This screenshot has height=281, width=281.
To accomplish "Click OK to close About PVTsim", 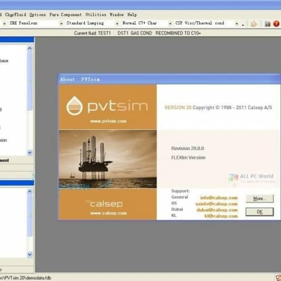I will coord(259,212).
